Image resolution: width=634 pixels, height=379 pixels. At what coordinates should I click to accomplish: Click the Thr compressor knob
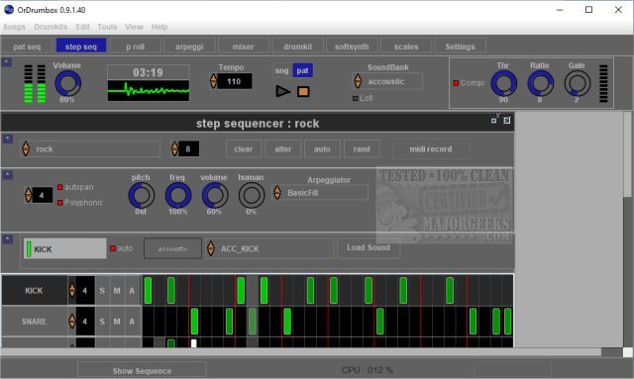pos(503,84)
